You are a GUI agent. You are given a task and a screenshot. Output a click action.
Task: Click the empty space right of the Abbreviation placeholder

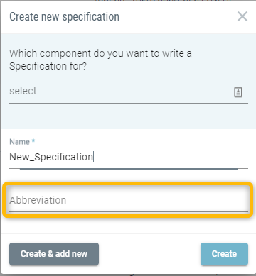(157, 200)
